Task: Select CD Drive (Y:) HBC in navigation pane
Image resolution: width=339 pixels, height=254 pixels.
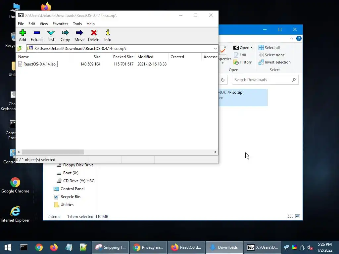Action: point(75,181)
